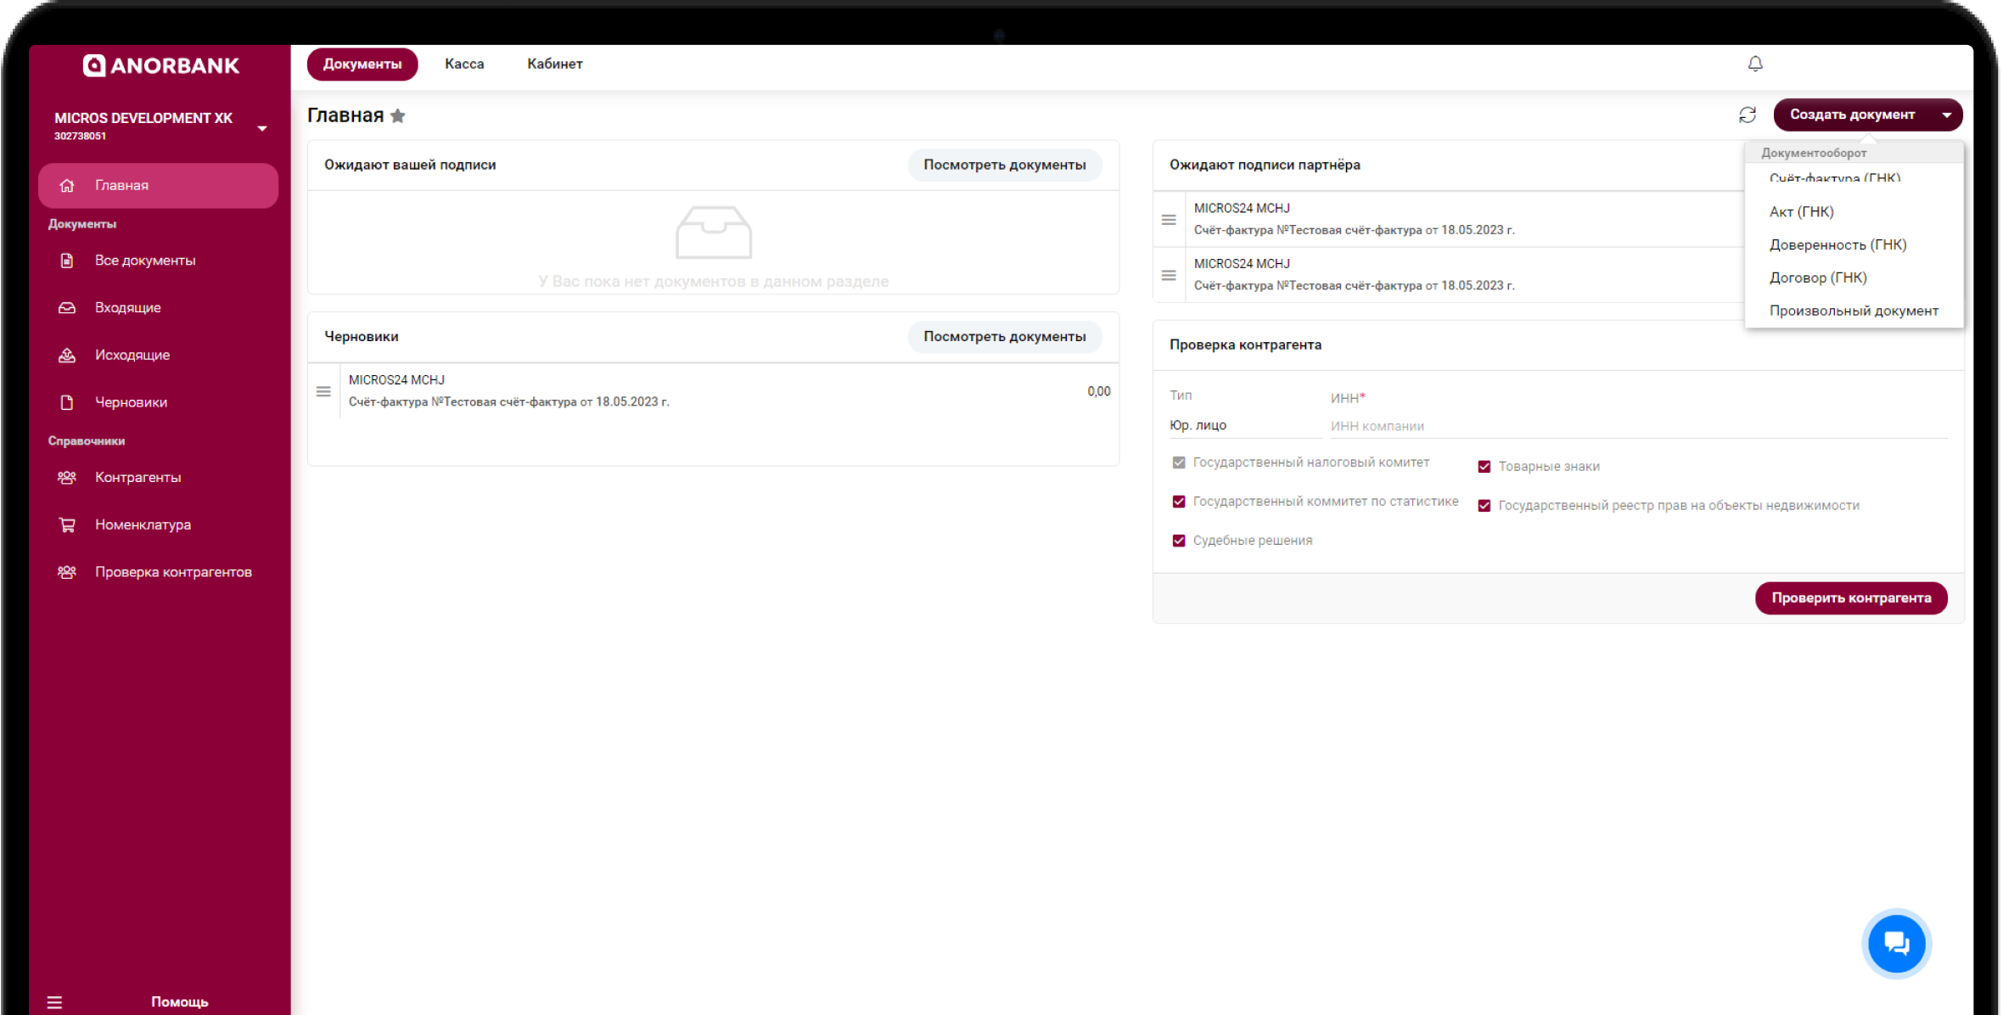Mark Главная as favorite with the star
This screenshot has width=2003, height=1015.
(397, 116)
